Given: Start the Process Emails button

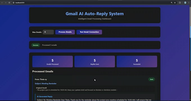Looking at the screenshot, I should pos(65,32).
